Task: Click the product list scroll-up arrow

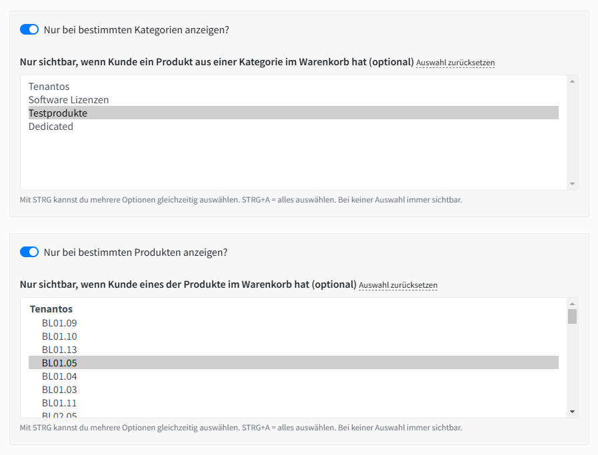Action: (572, 304)
